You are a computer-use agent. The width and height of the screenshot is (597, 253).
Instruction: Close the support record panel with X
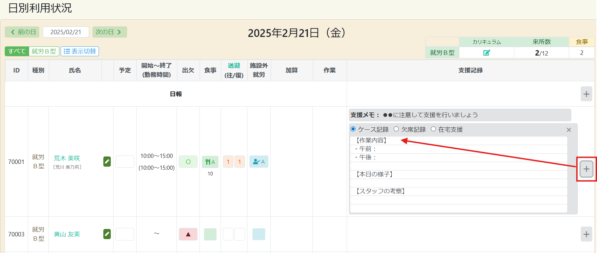[x=569, y=130]
